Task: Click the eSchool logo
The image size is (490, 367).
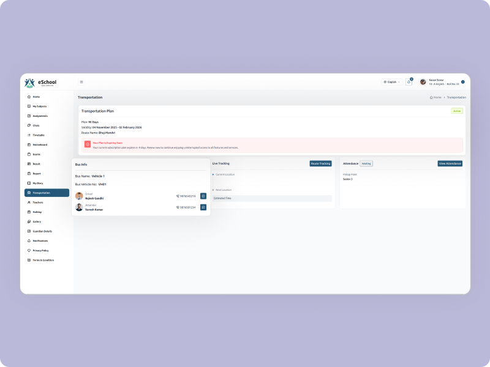Action: click(40, 83)
